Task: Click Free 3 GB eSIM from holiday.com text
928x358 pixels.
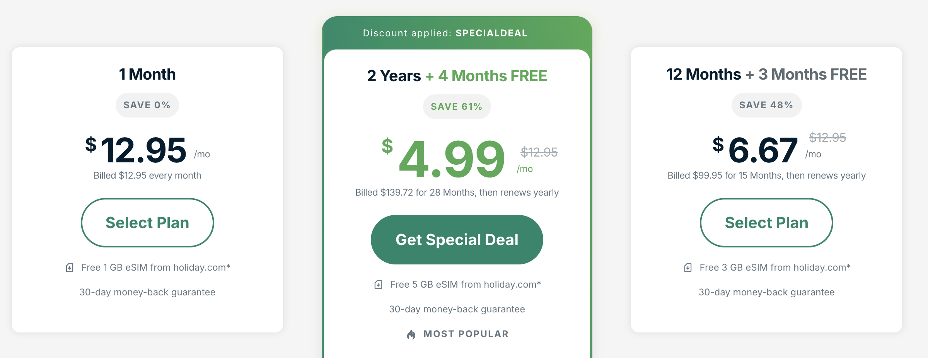Action: (x=775, y=268)
